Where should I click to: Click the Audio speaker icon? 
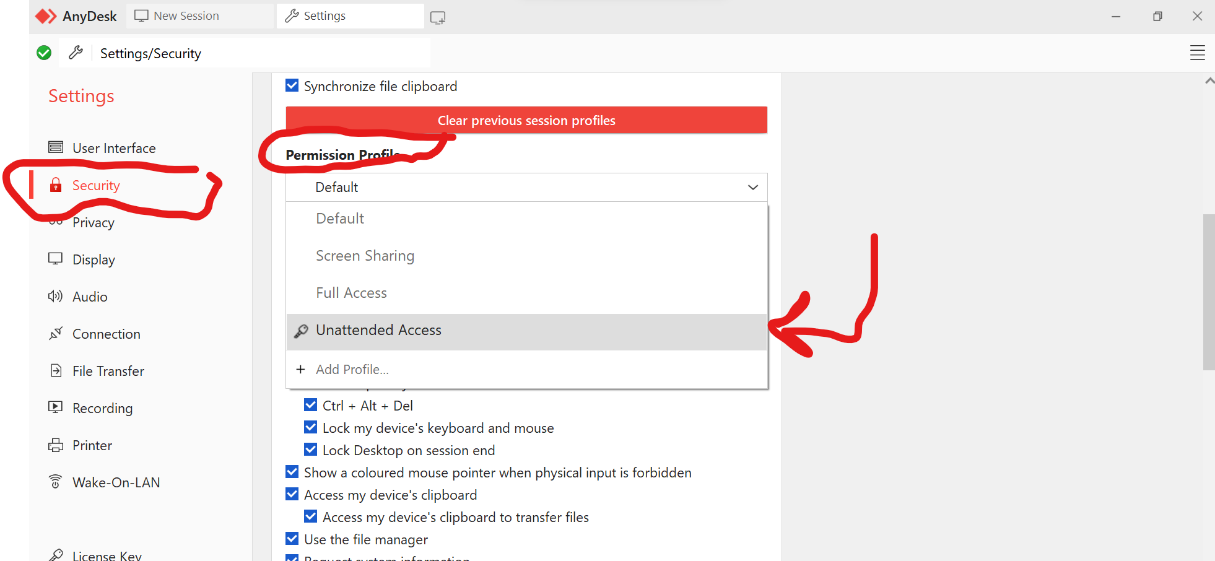pyautogui.click(x=56, y=296)
